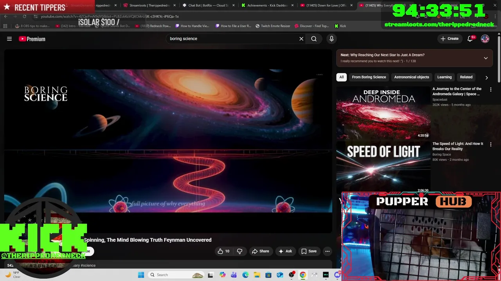Open Outlook from taskbar
Image resolution: width=501 pixels, height=281 pixels.
coord(280,275)
